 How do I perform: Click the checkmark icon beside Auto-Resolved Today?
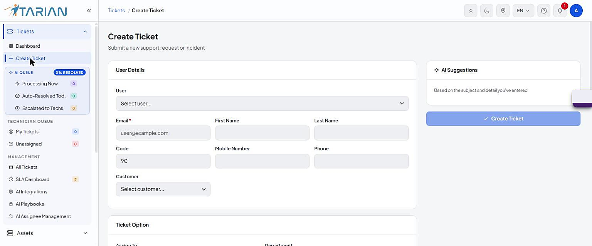pos(17,96)
